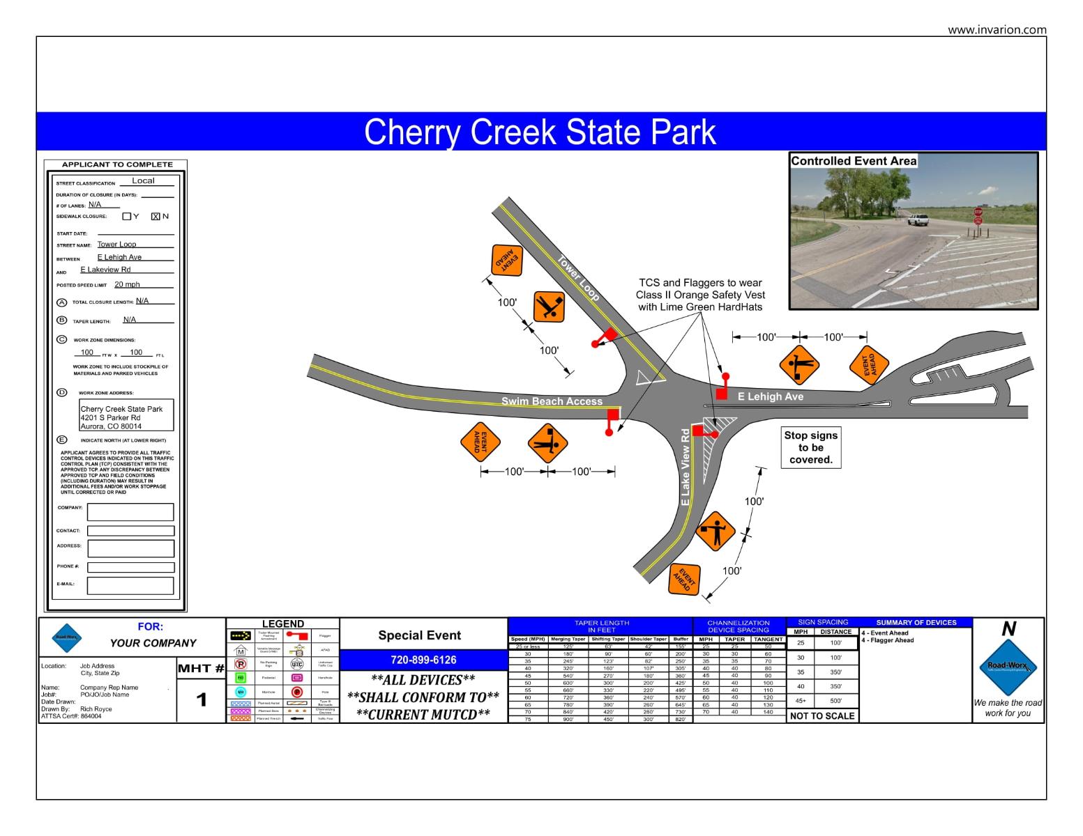This screenshot has width=1083, height=836.
Task: Click the Planned Aerial pattern swatch in legend
Action: point(241,704)
